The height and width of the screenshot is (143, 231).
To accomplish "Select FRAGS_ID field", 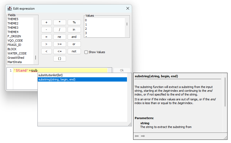I will click(20, 45).
